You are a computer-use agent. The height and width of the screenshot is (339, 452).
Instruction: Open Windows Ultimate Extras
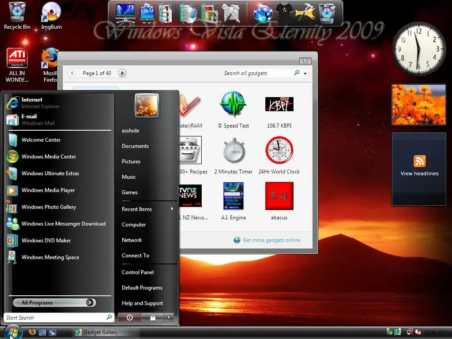[x=59, y=173]
